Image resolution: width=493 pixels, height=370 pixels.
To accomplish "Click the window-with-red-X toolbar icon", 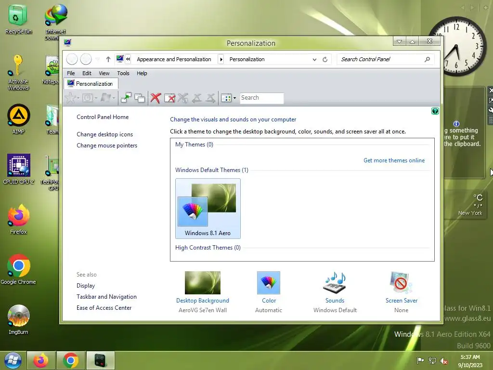I will pyautogui.click(x=170, y=98).
